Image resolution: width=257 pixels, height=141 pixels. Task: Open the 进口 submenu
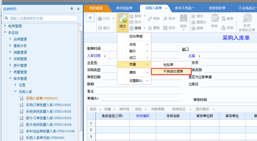point(134,58)
